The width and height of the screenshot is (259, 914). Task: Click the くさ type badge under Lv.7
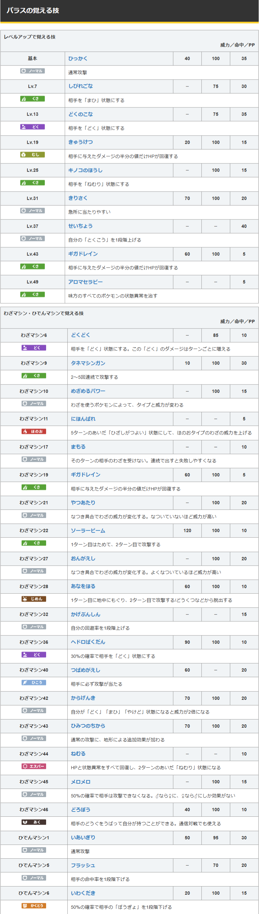(x=32, y=99)
